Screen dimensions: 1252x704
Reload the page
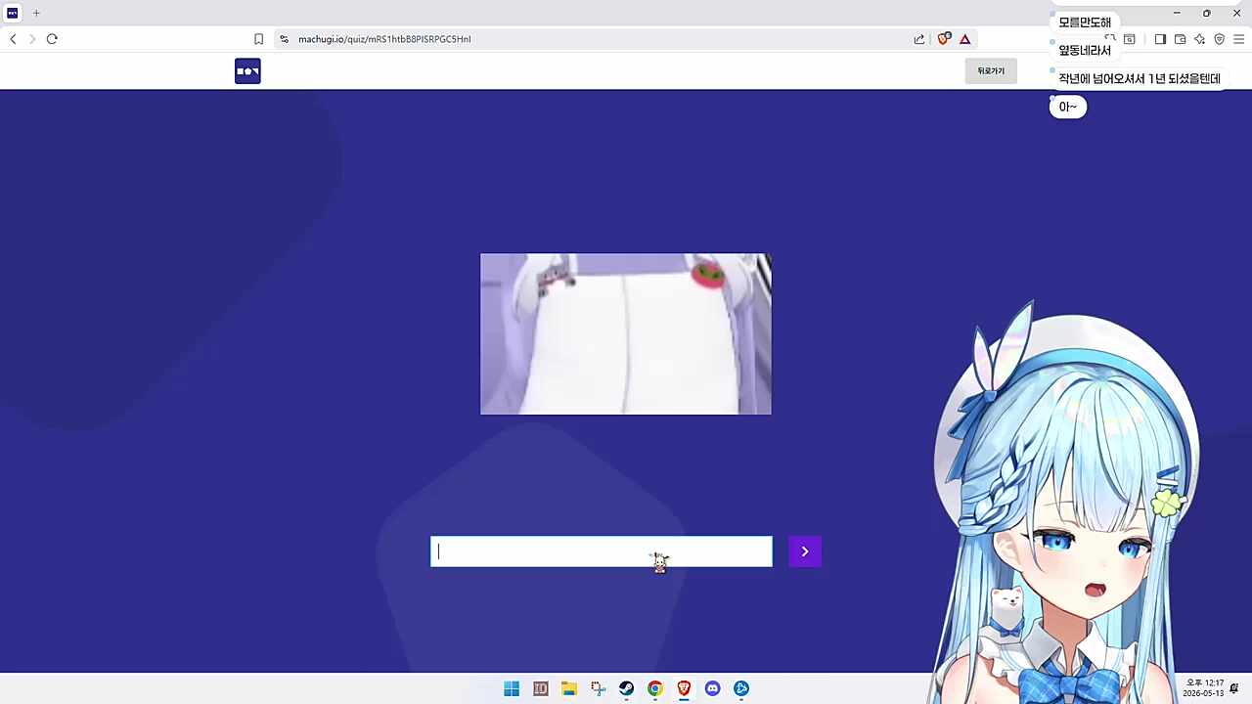coord(52,39)
